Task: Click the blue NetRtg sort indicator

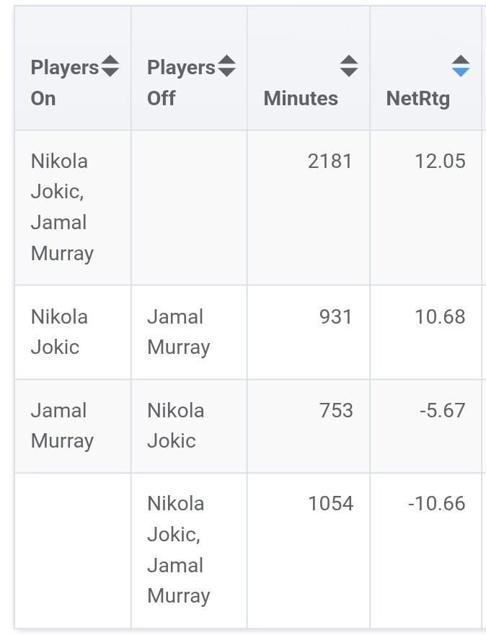Action: click(461, 66)
